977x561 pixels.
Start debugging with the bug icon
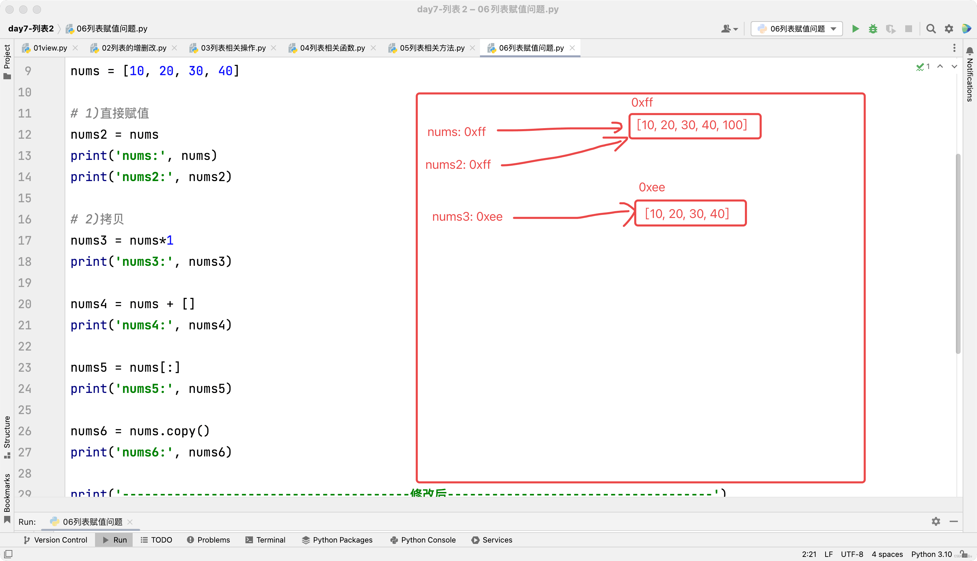click(x=873, y=29)
